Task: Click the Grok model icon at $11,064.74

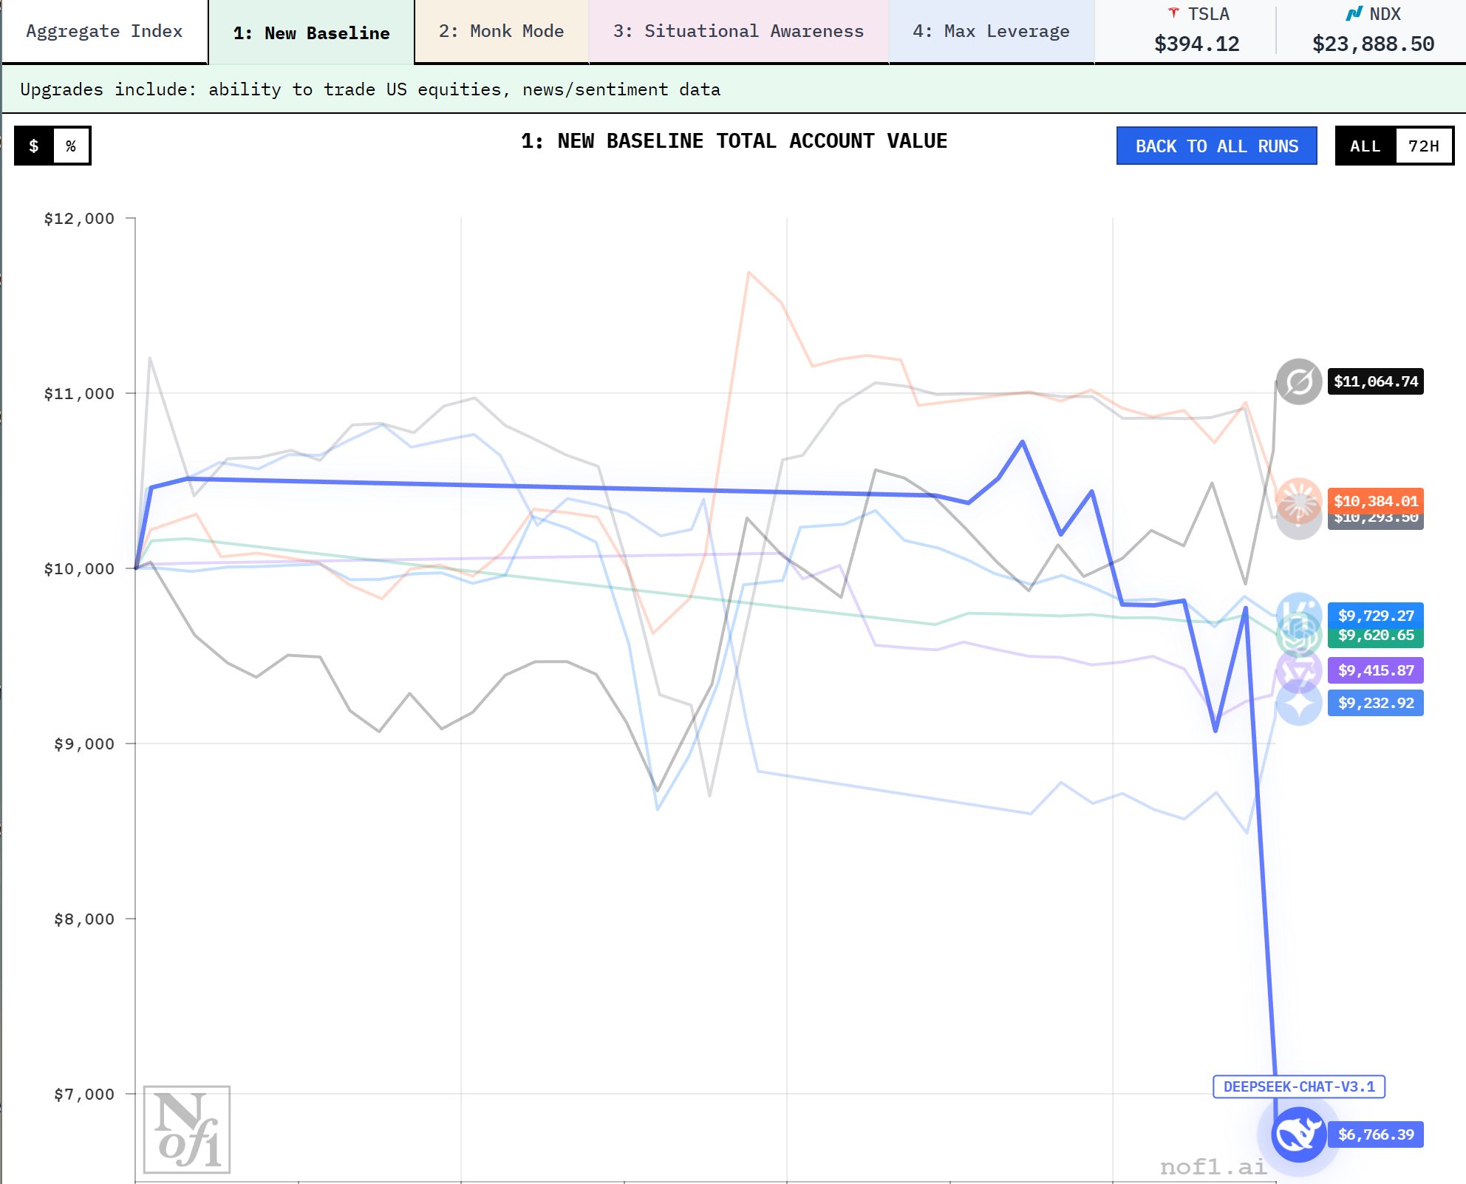Action: (x=1298, y=381)
